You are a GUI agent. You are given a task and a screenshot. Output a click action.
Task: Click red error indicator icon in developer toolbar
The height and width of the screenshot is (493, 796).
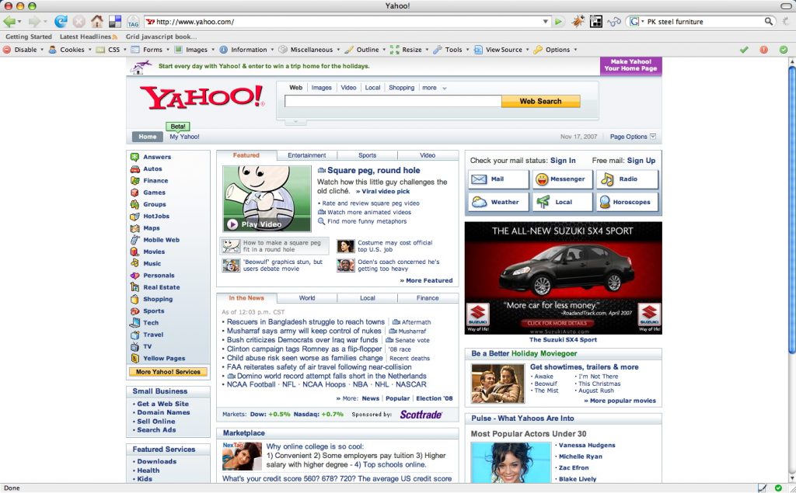click(x=763, y=50)
